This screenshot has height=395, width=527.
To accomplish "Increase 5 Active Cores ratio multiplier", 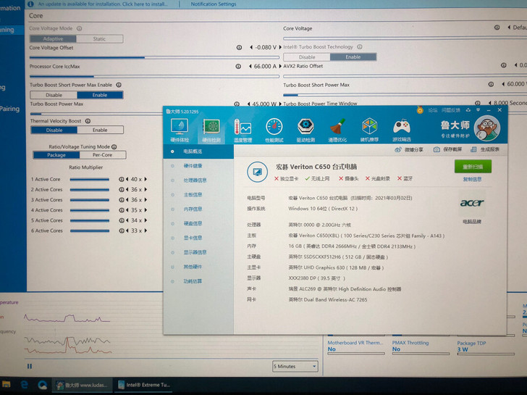I will (146, 220).
